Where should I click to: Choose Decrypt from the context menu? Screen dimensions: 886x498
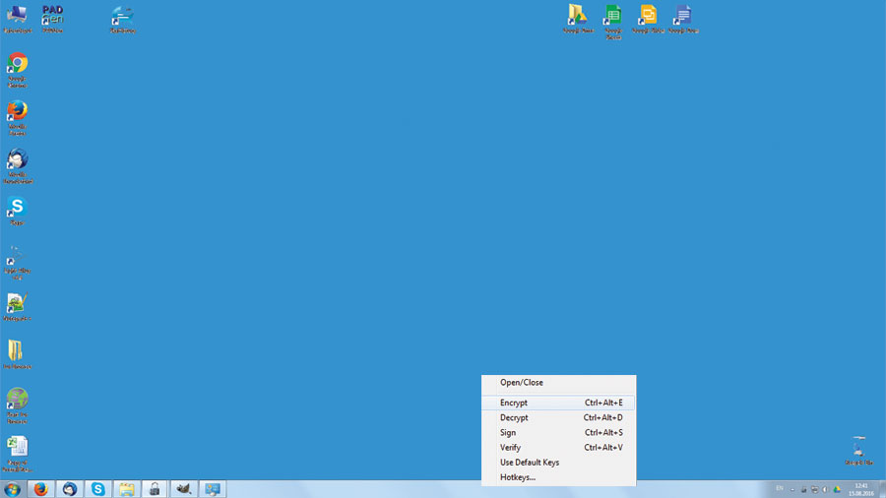(558, 418)
